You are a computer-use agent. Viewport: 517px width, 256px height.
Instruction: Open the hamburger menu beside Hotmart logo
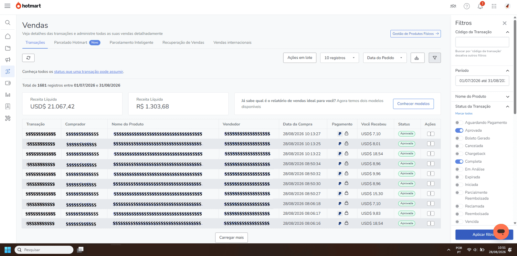coord(7,6)
